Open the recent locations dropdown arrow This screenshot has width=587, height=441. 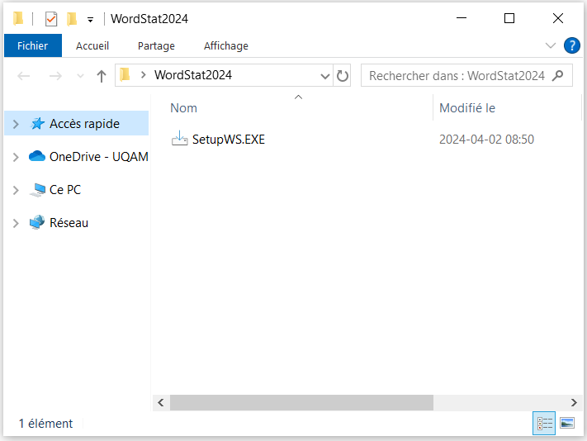click(80, 76)
